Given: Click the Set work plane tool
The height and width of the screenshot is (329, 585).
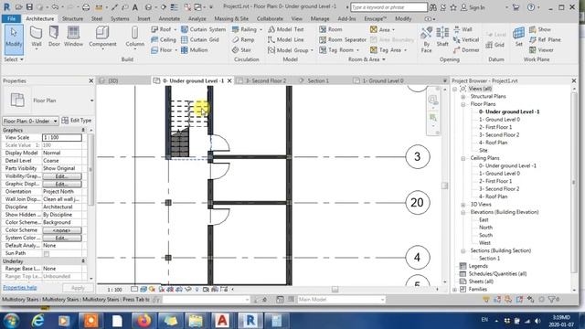Looking at the screenshot, I should point(518,37).
